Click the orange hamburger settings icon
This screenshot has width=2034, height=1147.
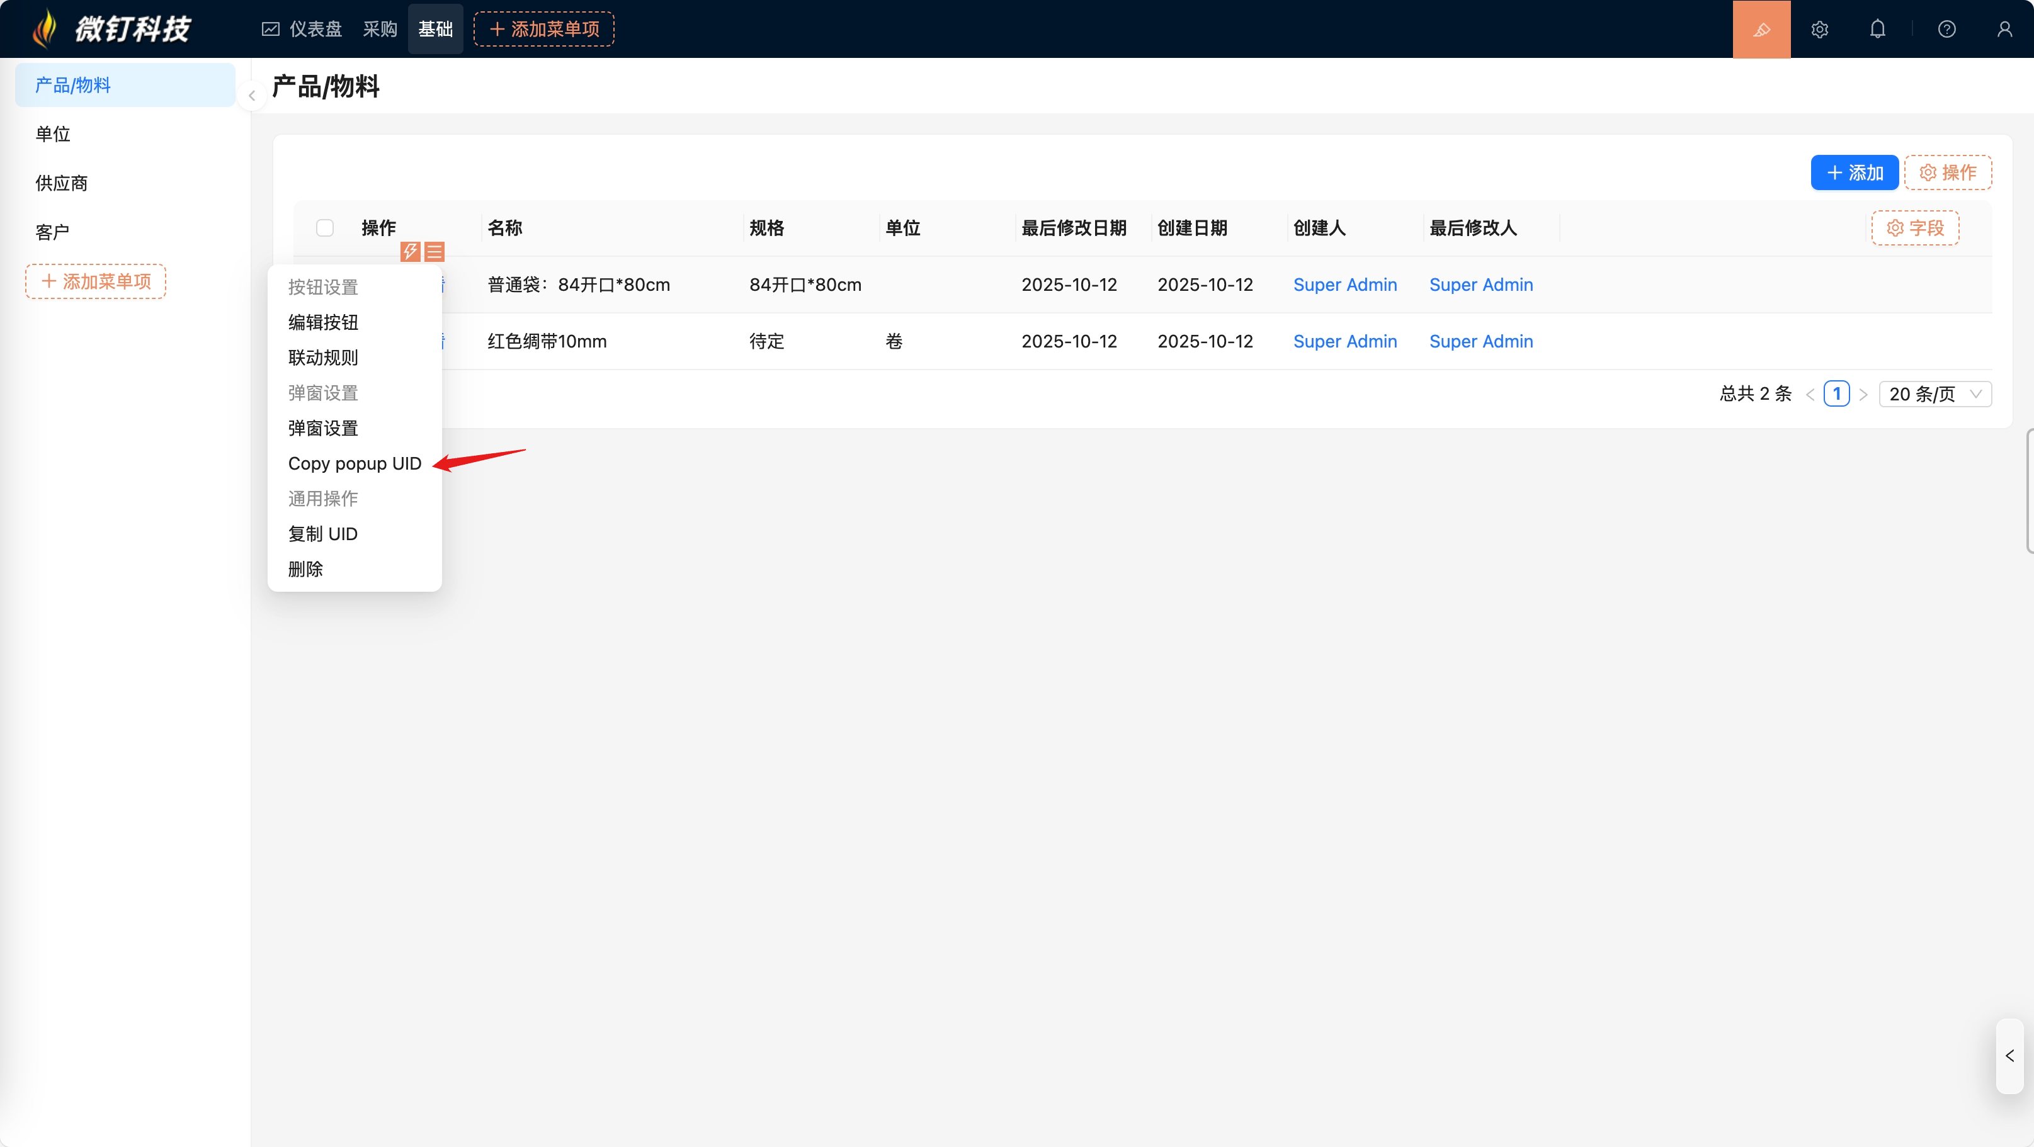[435, 251]
